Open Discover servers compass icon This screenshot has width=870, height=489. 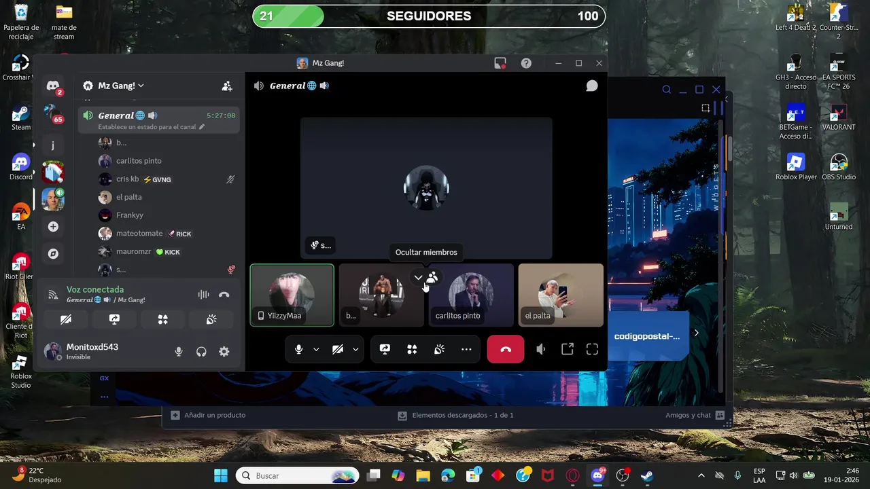click(53, 254)
